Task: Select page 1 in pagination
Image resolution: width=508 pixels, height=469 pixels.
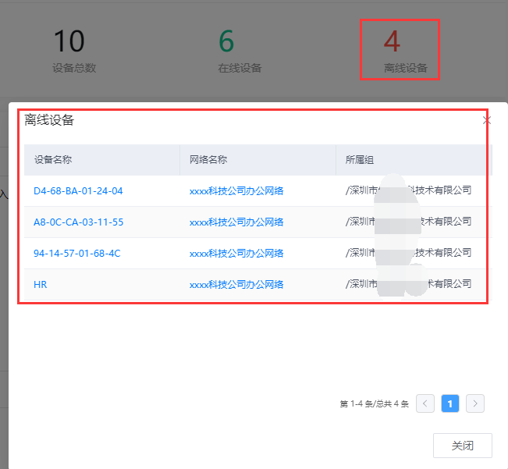Action: coord(449,403)
